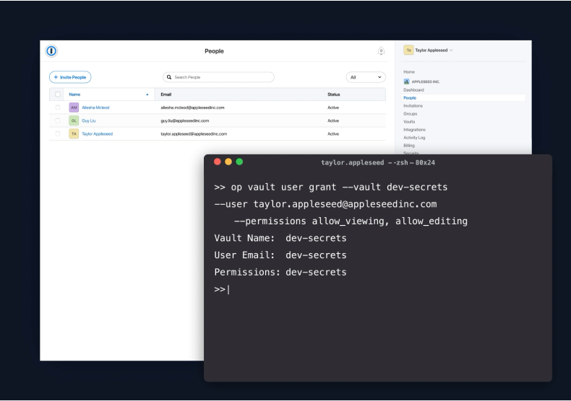The width and height of the screenshot is (571, 401).
Task: Click Active status for Taylor Appleseed
Action: (x=333, y=133)
